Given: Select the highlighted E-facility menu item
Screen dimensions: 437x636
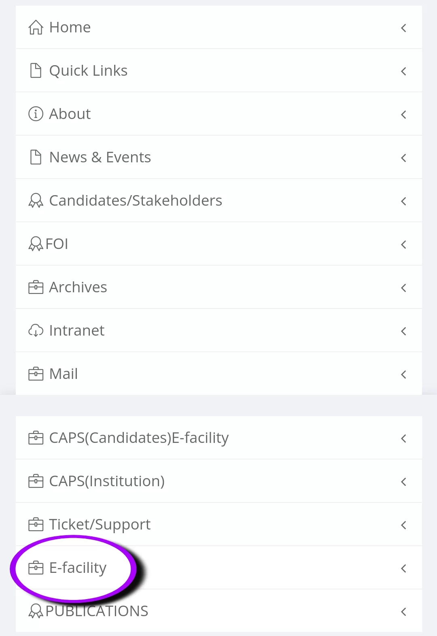Looking at the screenshot, I should coord(78,568).
